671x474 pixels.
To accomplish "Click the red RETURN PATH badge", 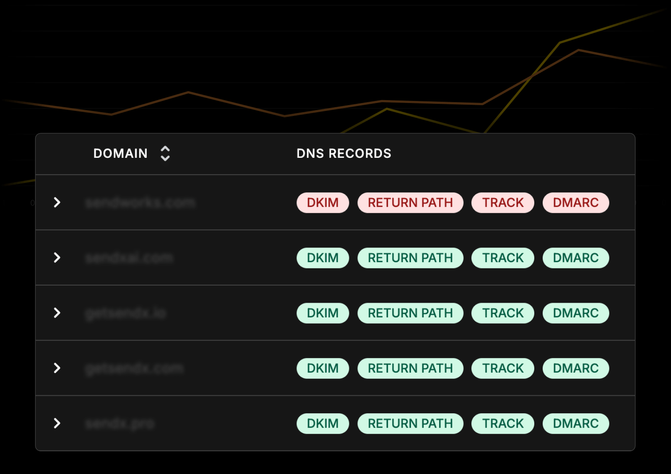I will [x=410, y=203].
